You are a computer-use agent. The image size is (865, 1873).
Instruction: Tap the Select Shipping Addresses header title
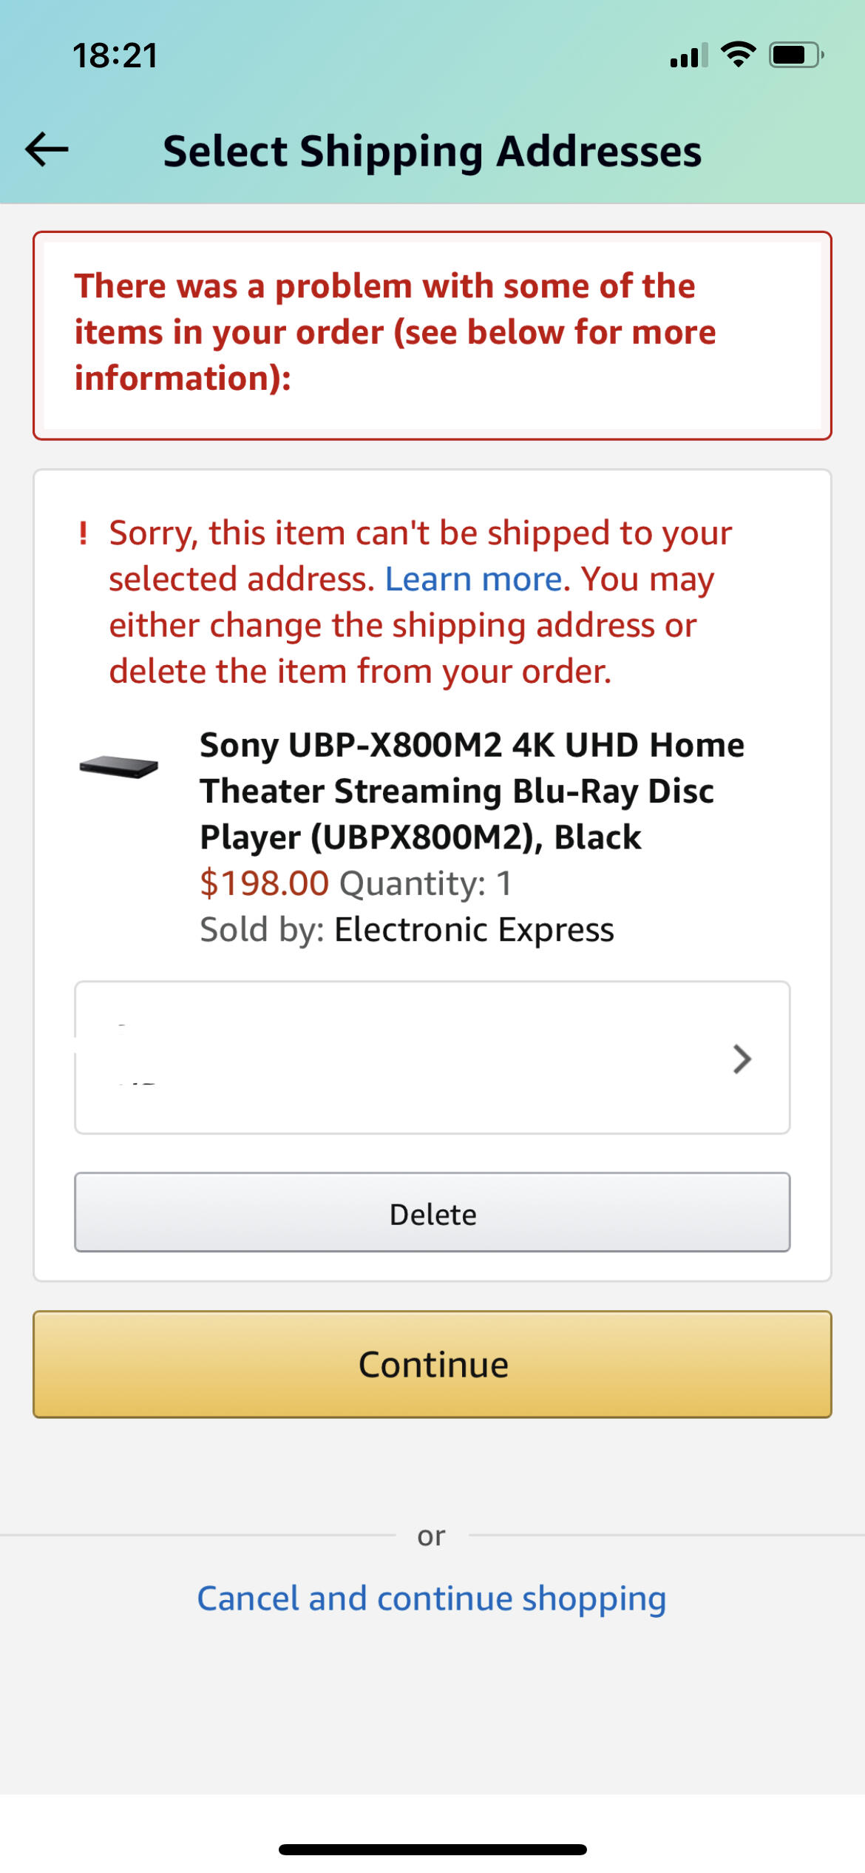(x=432, y=152)
